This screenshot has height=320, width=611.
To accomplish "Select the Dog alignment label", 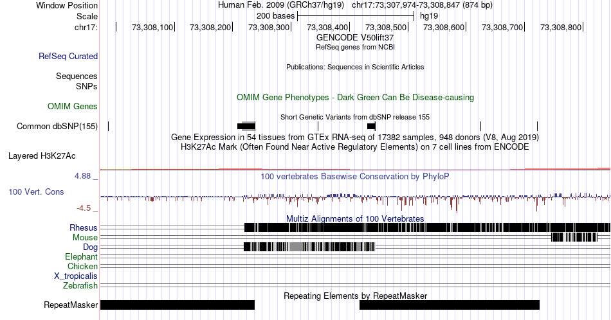I will [x=91, y=247].
